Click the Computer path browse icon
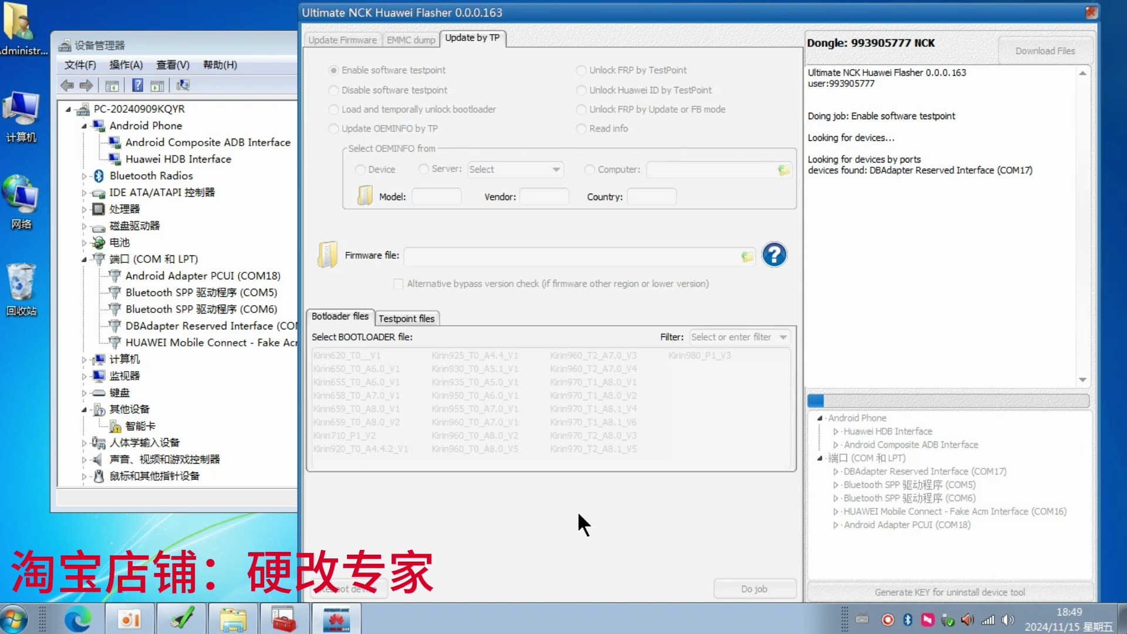The width and height of the screenshot is (1127, 634). pos(784,170)
